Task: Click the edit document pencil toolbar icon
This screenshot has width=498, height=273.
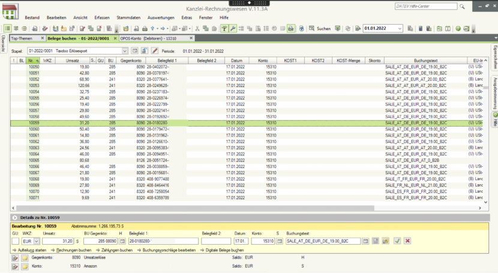Action: tap(82, 29)
